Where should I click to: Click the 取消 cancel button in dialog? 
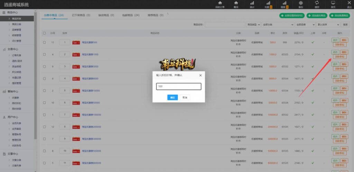pos(185,98)
